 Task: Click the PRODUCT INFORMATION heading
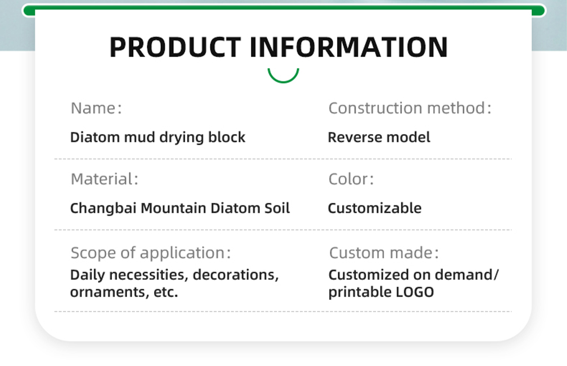[x=278, y=47]
